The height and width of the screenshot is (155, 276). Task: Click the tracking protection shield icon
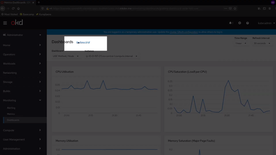coord(43,8)
